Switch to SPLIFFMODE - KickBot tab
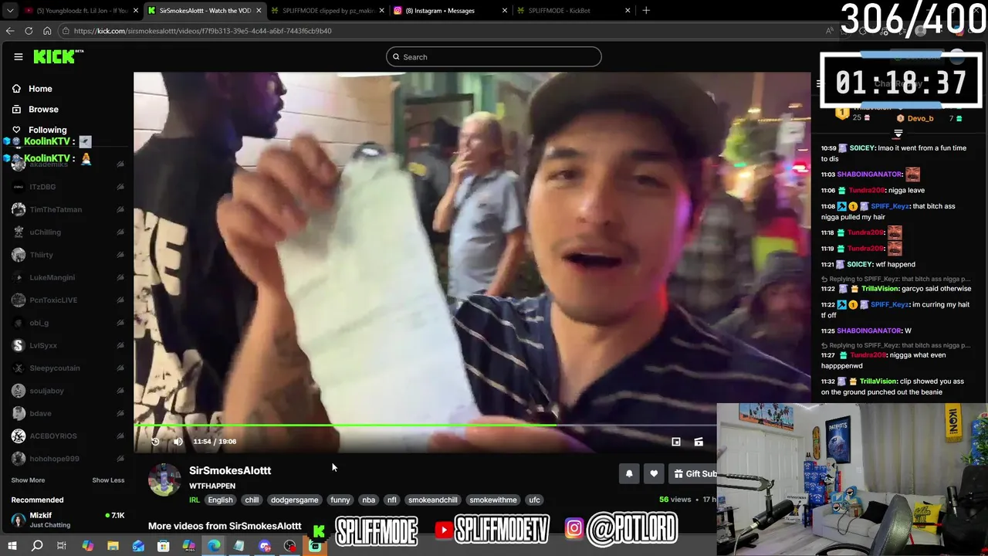 (573, 11)
